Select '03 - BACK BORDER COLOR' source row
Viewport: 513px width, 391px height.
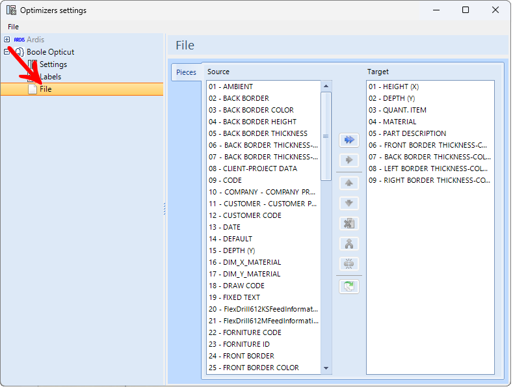264,111
